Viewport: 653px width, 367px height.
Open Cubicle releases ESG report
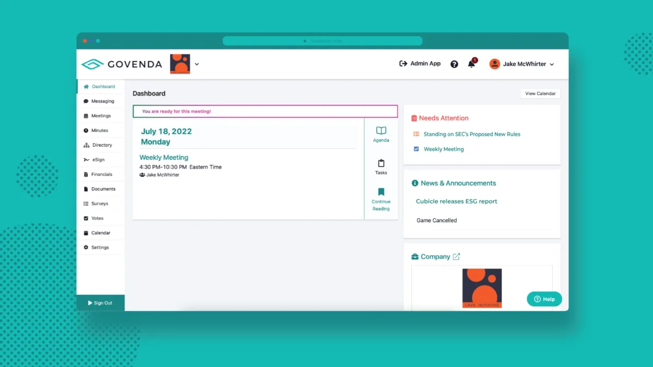pyautogui.click(x=457, y=201)
